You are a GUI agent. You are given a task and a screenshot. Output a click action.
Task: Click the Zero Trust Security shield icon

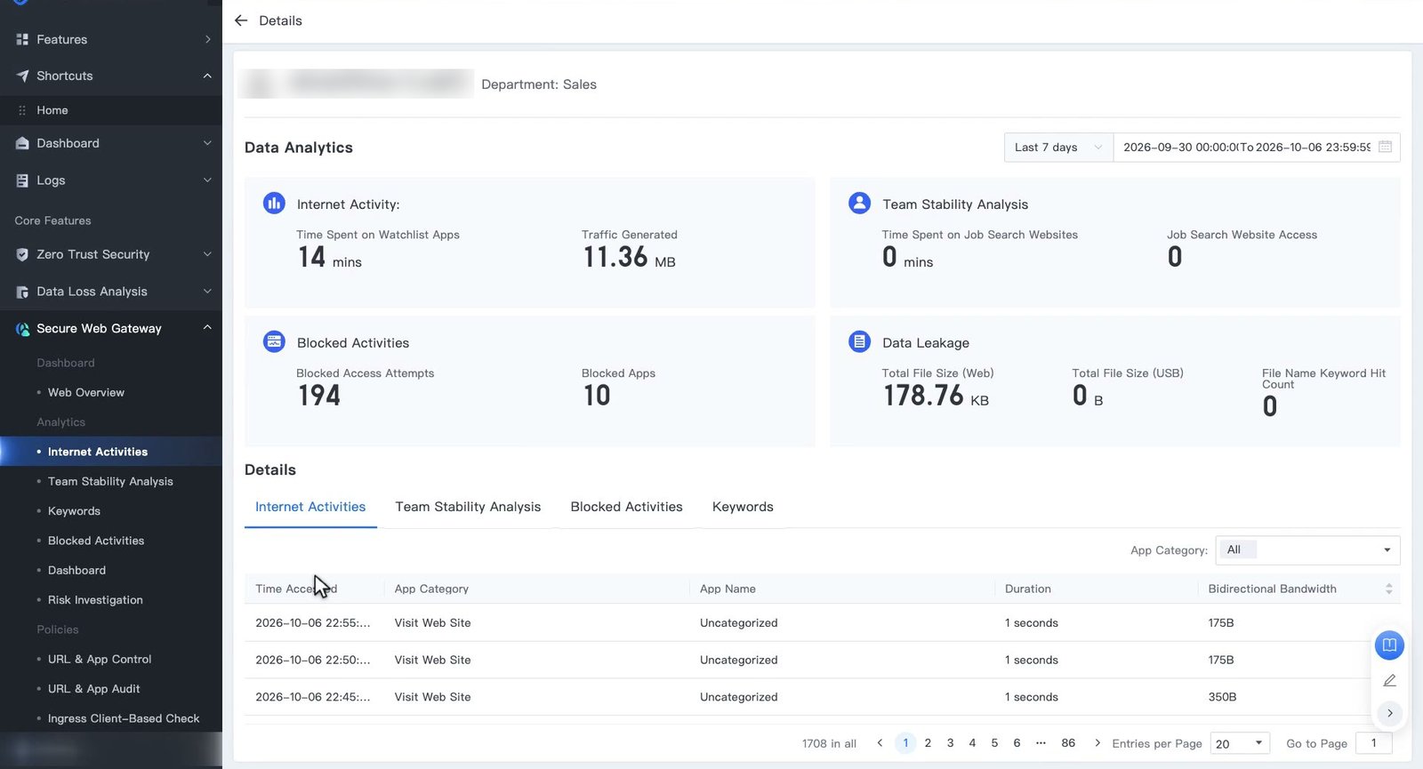tap(22, 254)
